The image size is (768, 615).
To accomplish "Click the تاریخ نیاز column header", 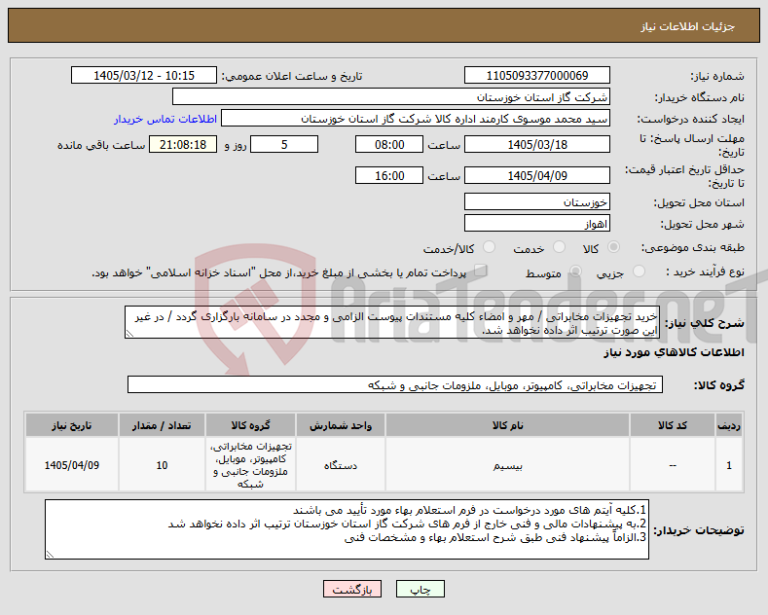I will (71, 425).
